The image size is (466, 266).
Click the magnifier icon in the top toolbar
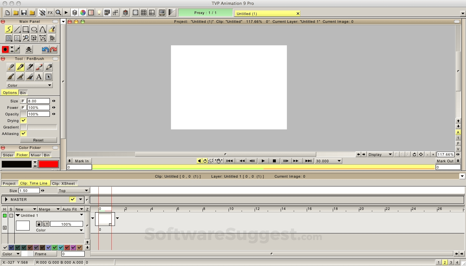58,13
